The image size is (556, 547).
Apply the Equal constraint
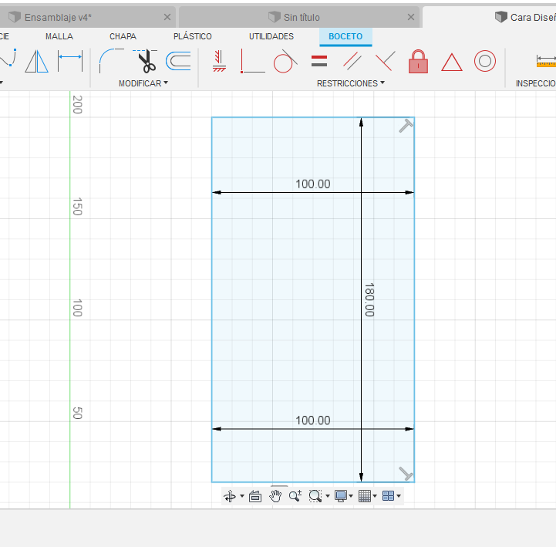pos(319,61)
